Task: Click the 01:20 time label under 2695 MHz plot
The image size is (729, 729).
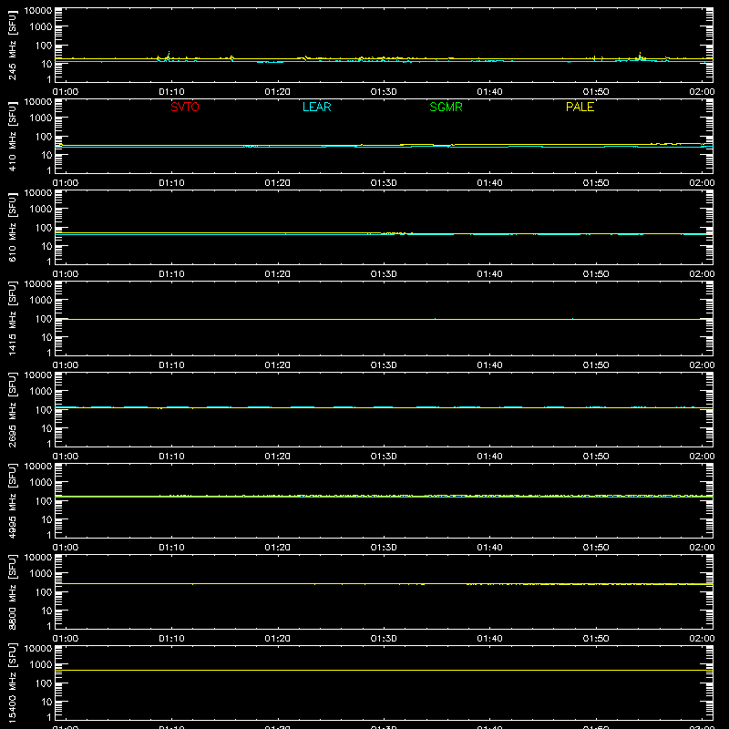Action: point(278,457)
